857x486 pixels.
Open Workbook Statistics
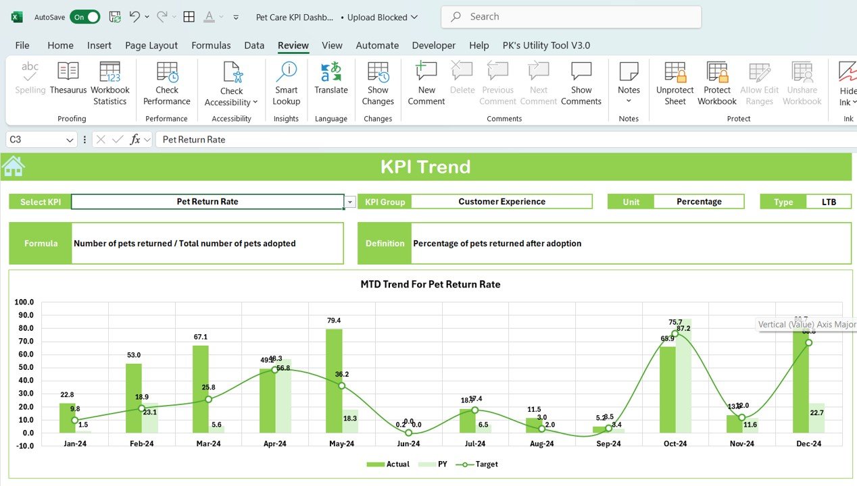[109, 84]
